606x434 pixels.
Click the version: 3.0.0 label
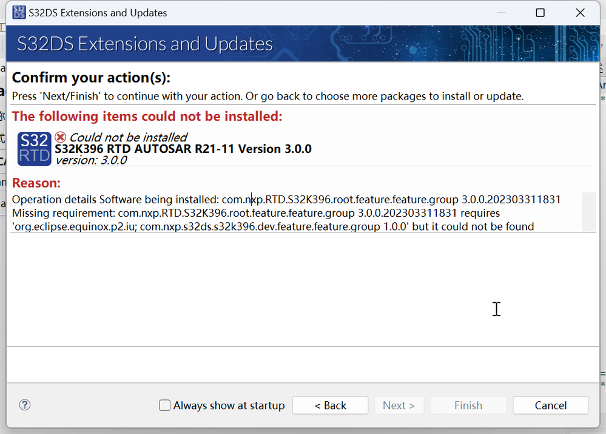pos(91,160)
